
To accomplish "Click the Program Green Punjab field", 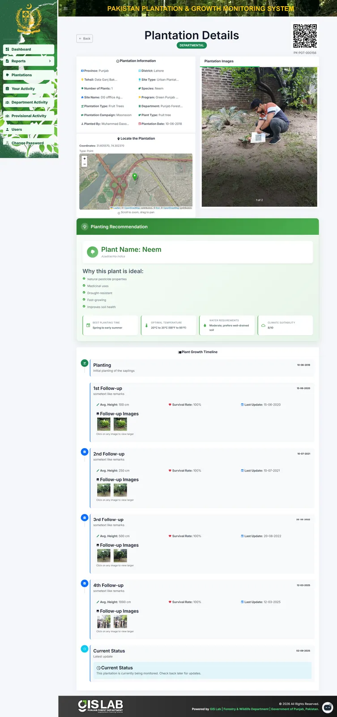I will pos(158,97).
